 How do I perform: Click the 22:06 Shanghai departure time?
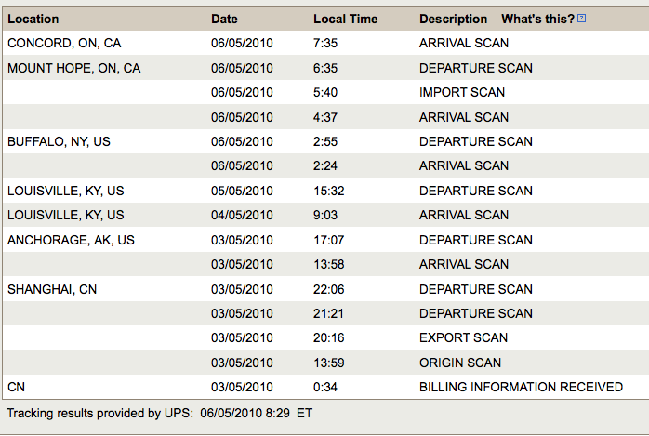pyautogui.click(x=328, y=289)
